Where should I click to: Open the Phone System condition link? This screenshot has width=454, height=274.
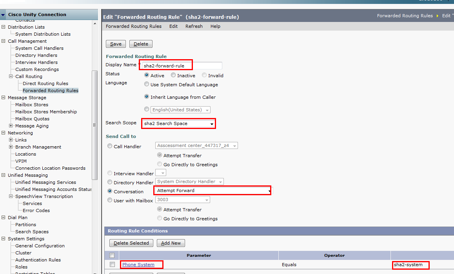[138, 265]
